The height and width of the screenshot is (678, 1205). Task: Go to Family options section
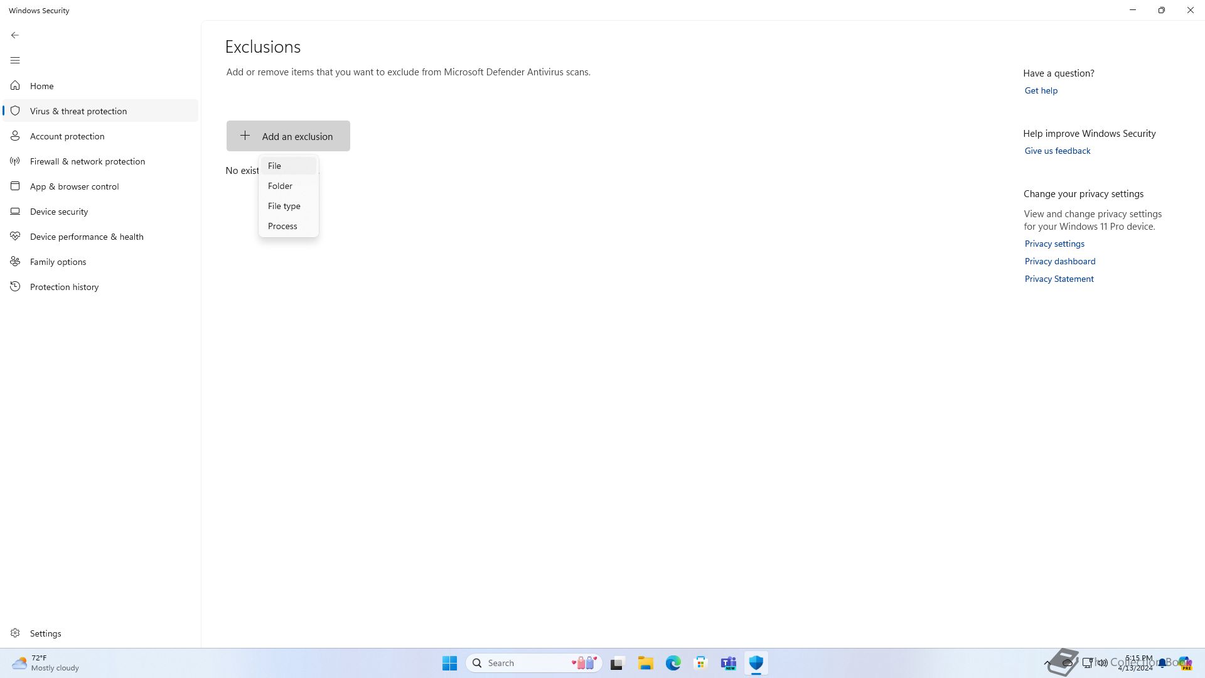point(100,261)
